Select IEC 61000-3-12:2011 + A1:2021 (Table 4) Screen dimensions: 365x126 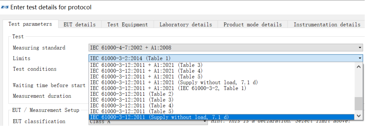tap(222, 71)
